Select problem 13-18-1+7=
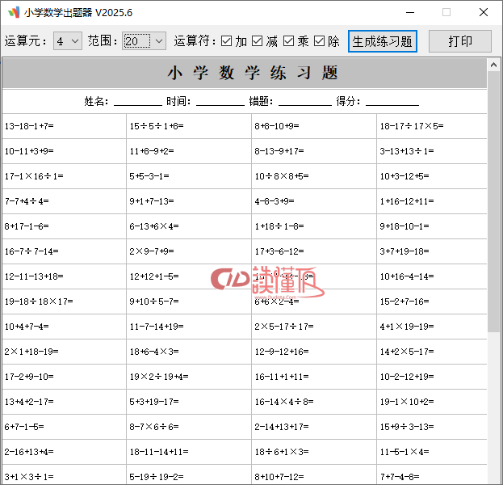Viewport: 503px width, 485px height. click(x=29, y=126)
